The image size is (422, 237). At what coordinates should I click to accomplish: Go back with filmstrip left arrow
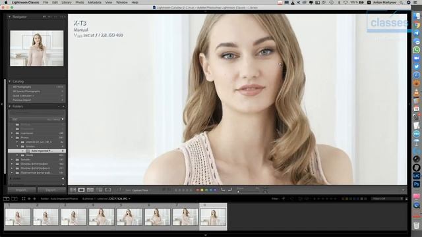(x=29, y=199)
